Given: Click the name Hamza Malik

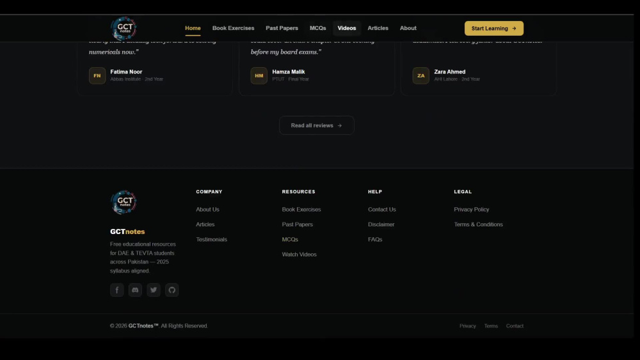Looking at the screenshot, I should (288, 72).
